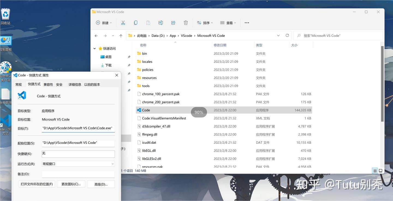This screenshot has height=201, width=393.
Task: Switch to details view at status bar
Action: click(x=375, y=171)
